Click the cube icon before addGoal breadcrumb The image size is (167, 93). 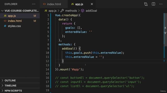[x=82, y=11]
